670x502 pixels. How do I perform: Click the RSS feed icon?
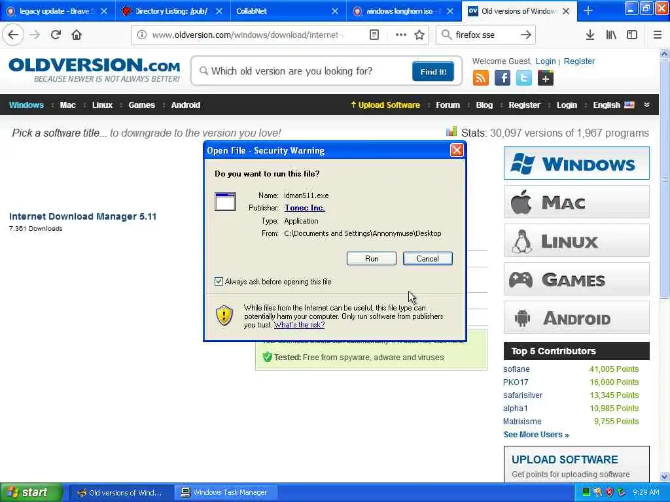point(481,78)
